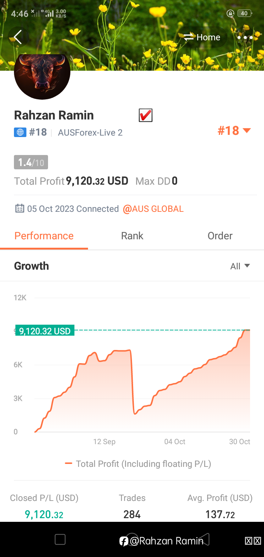Tap the 9,120.32 USD chart value marker
Viewport: 264px width, 557px height.
(x=45, y=331)
